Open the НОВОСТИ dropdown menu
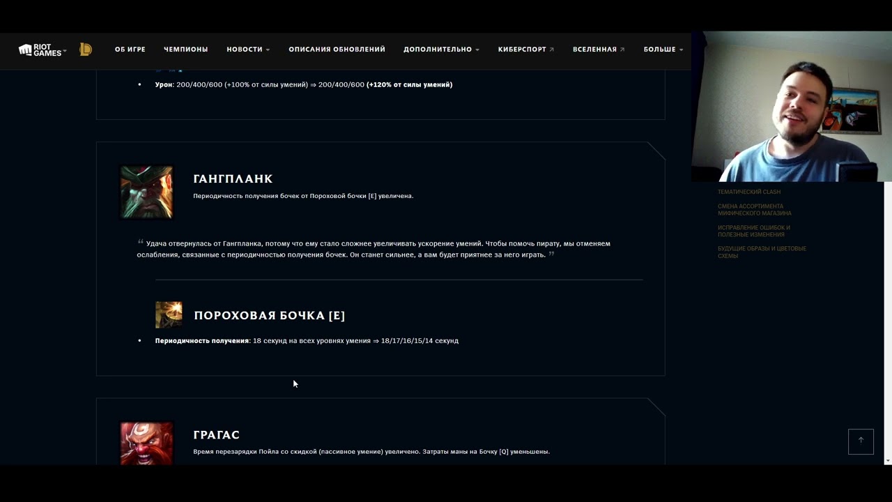892x502 pixels. click(248, 50)
